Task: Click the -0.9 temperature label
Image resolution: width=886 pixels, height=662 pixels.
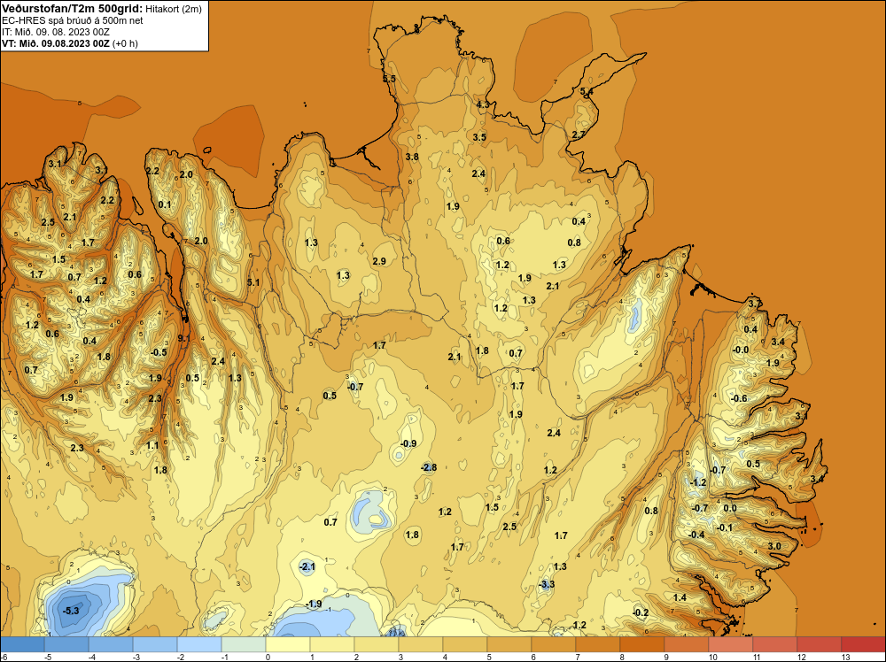Action: (408, 443)
